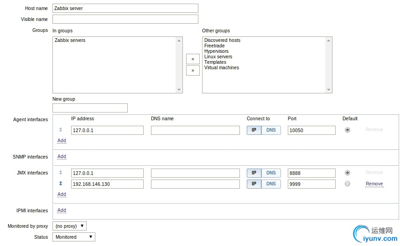Toggle IP for JMX port 9999 row
The height and width of the screenshot is (246, 400).
click(254, 184)
